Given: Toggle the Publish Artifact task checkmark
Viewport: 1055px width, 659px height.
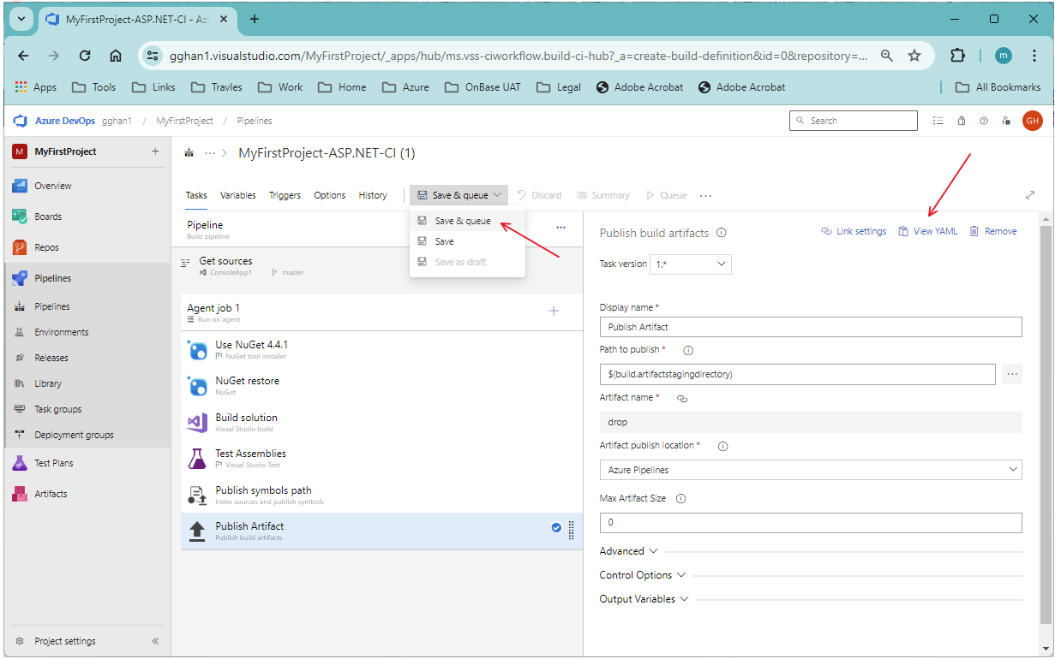Looking at the screenshot, I should [x=556, y=528].
